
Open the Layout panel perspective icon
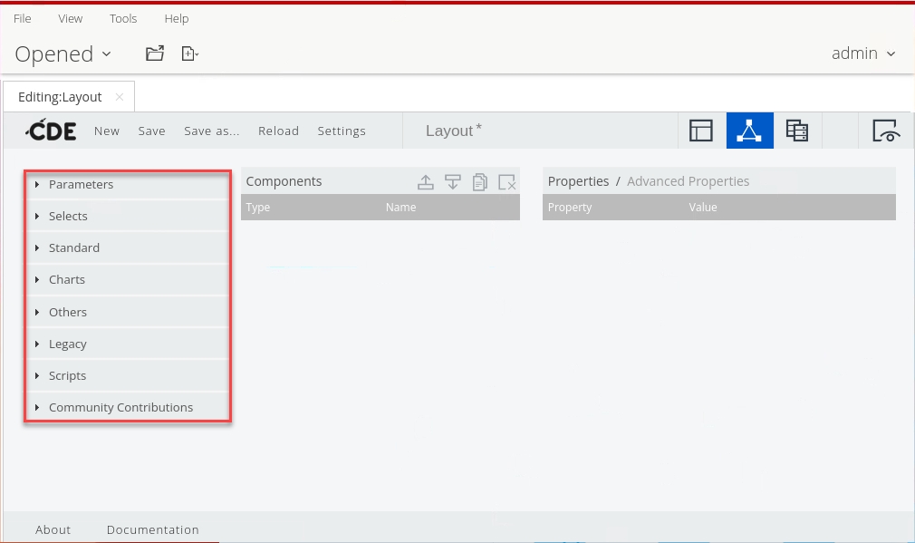tap(701, 131)
